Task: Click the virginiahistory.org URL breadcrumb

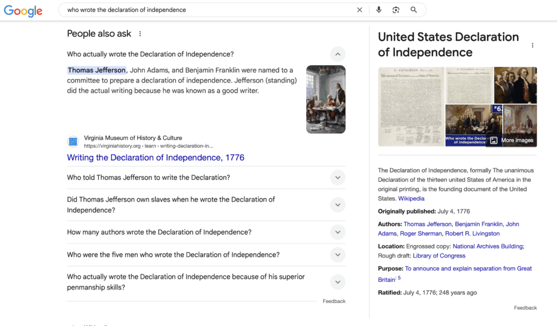Action: point(148,146)
